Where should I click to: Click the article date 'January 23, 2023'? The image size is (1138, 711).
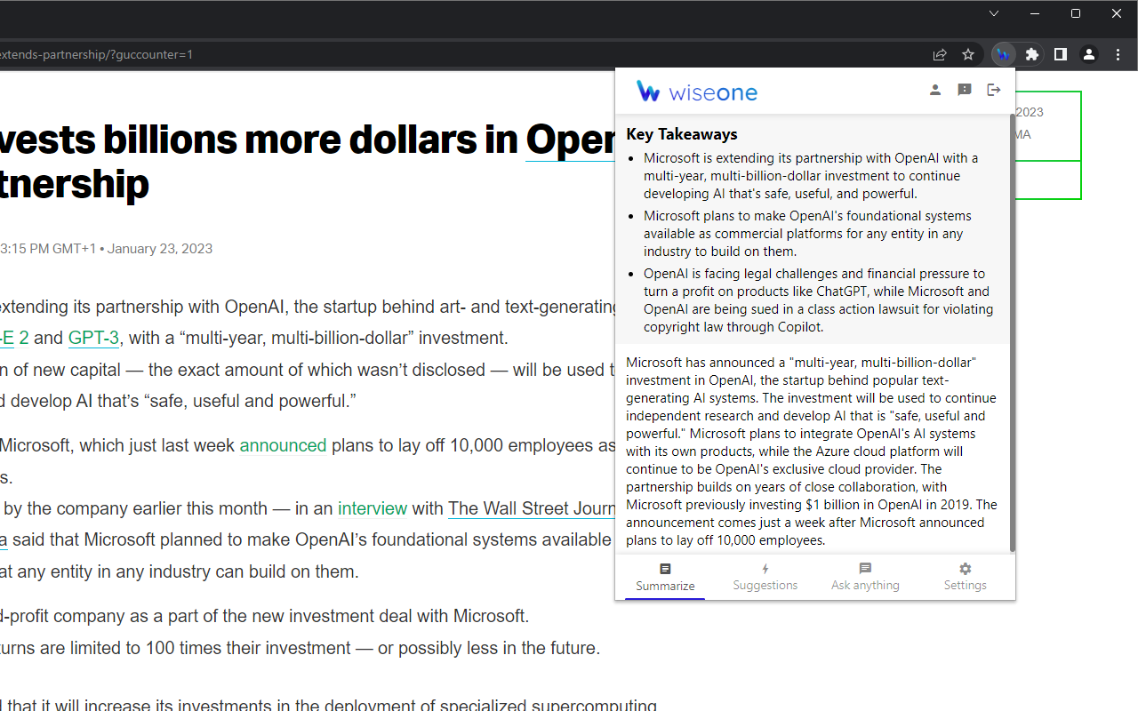point(160,249)
